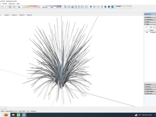Switch to the Top view icon
The width and height of the screenshot is (156, 117).
point(69,7)
